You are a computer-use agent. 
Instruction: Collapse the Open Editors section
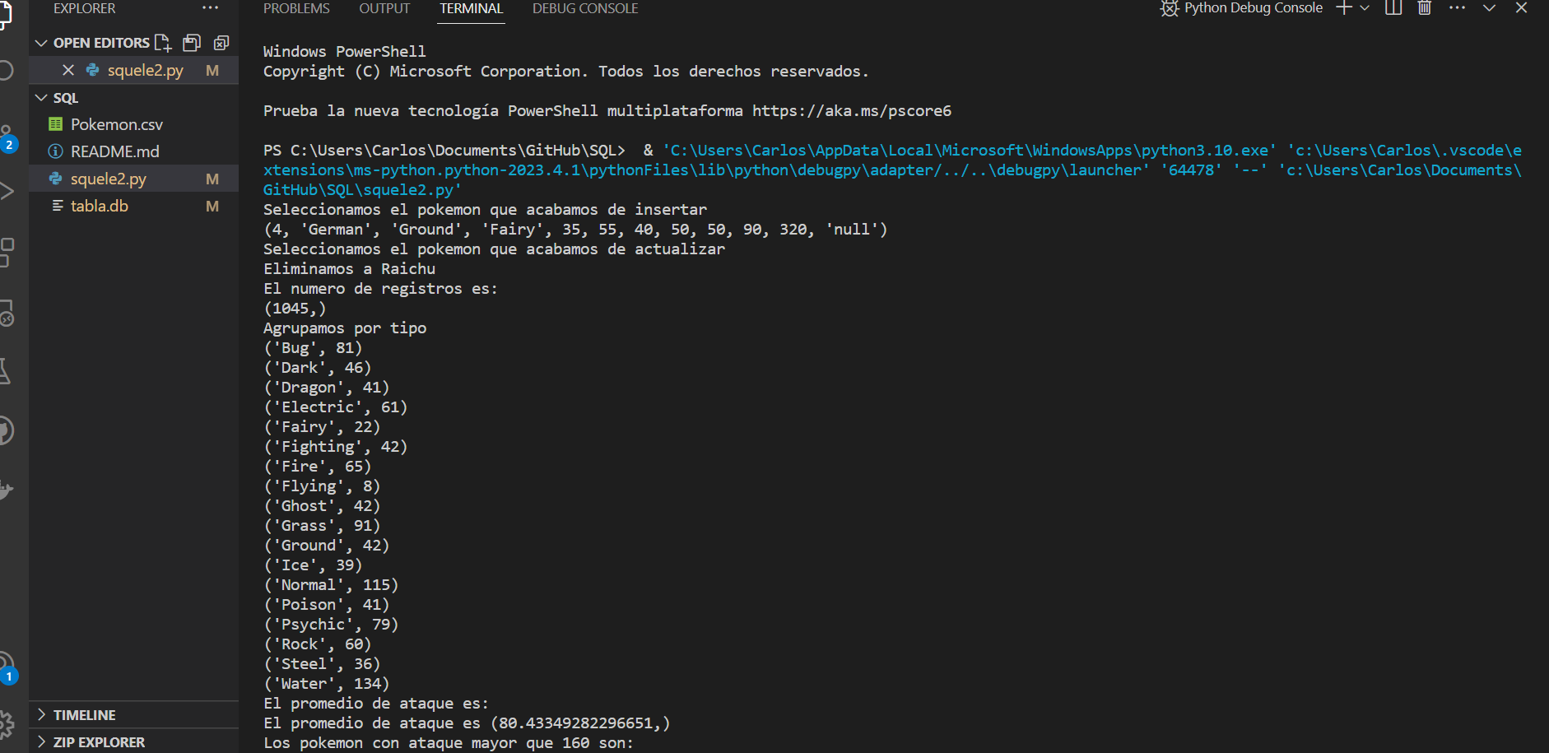41,42
